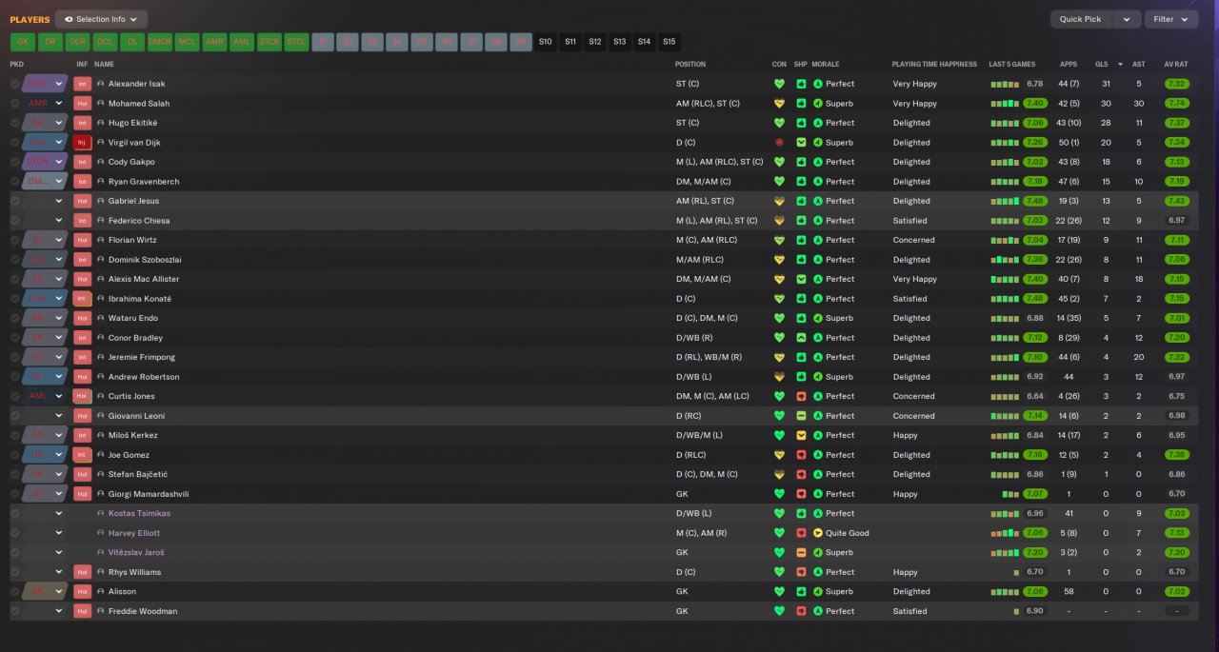The image size is (1219, 652).
Task: Toggle the picked checkmark for Giorgi Mamardashvili
Action: click(15, 494)
